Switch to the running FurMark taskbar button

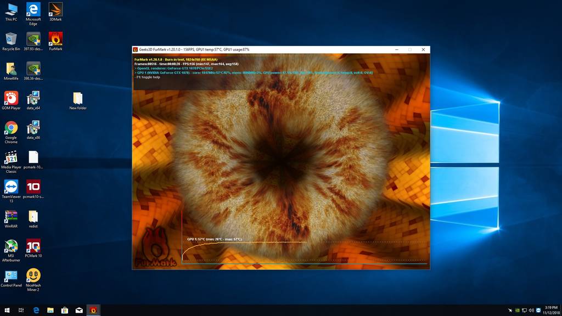[x=93, y=311]
